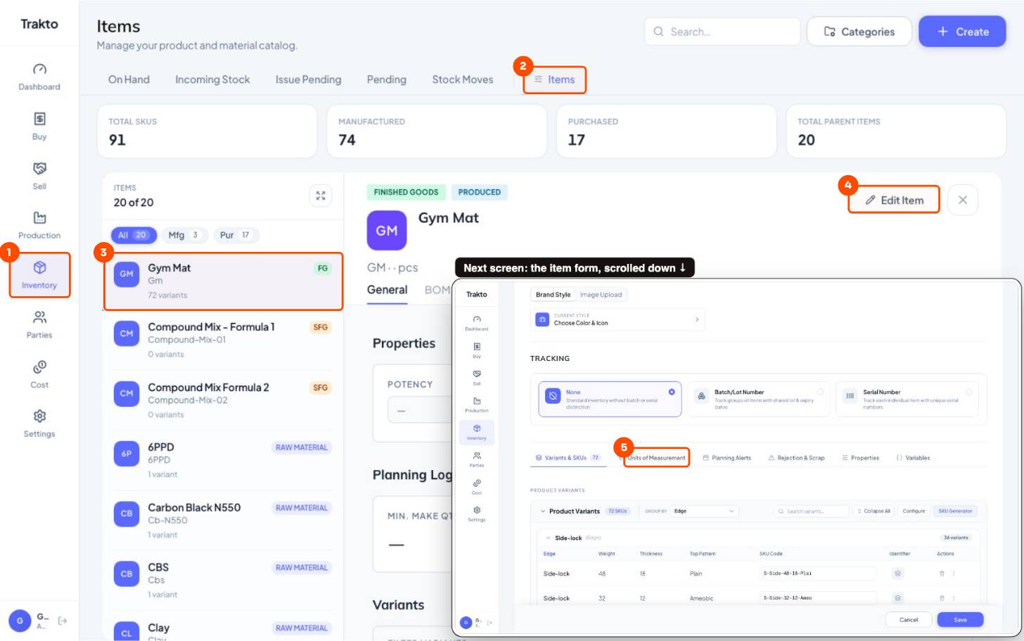Open Categories
1024x641 pixels.
(x=859, y=32)
